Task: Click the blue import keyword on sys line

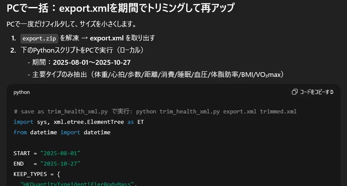Action: 23,122
